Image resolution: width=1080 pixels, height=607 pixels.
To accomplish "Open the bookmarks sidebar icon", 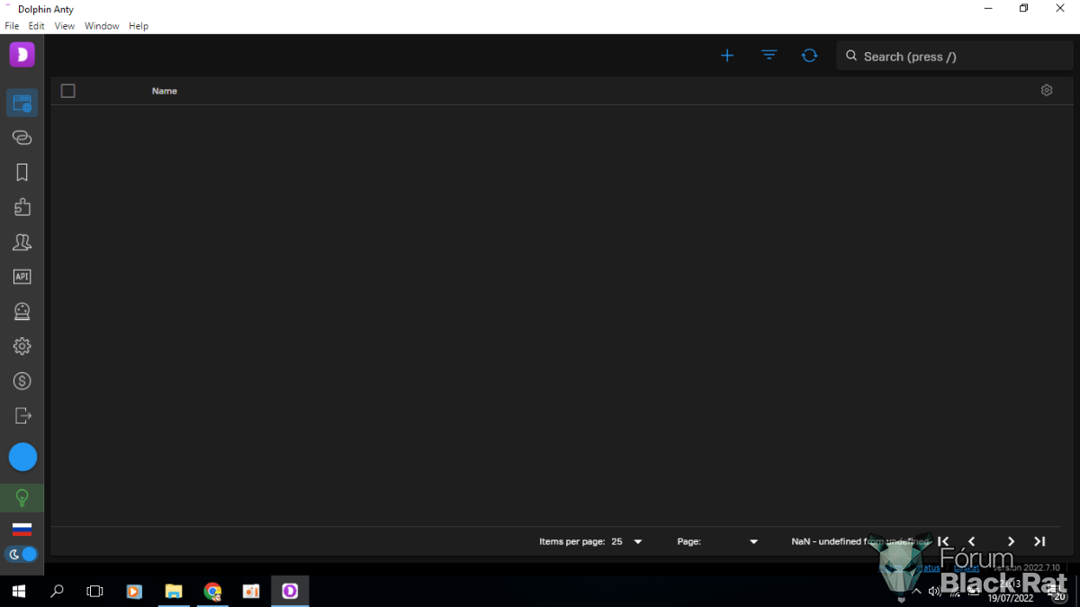I will coord(22,173).
